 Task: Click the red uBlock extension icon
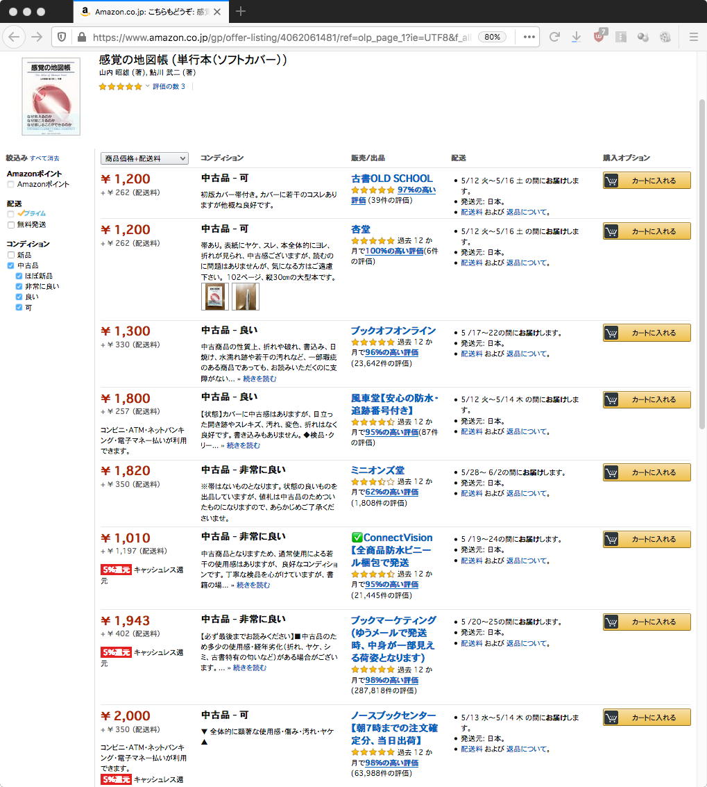click(599, 35)
